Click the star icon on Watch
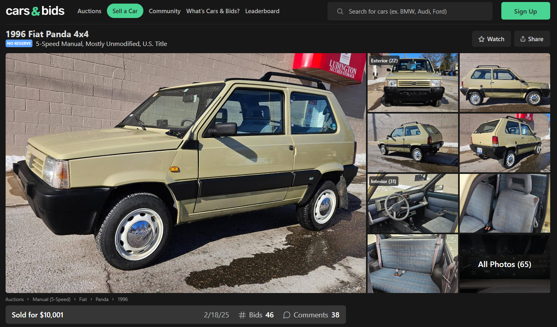Viewport: 557px width, 327px height. pyautogui.click(x=481, y=39)
